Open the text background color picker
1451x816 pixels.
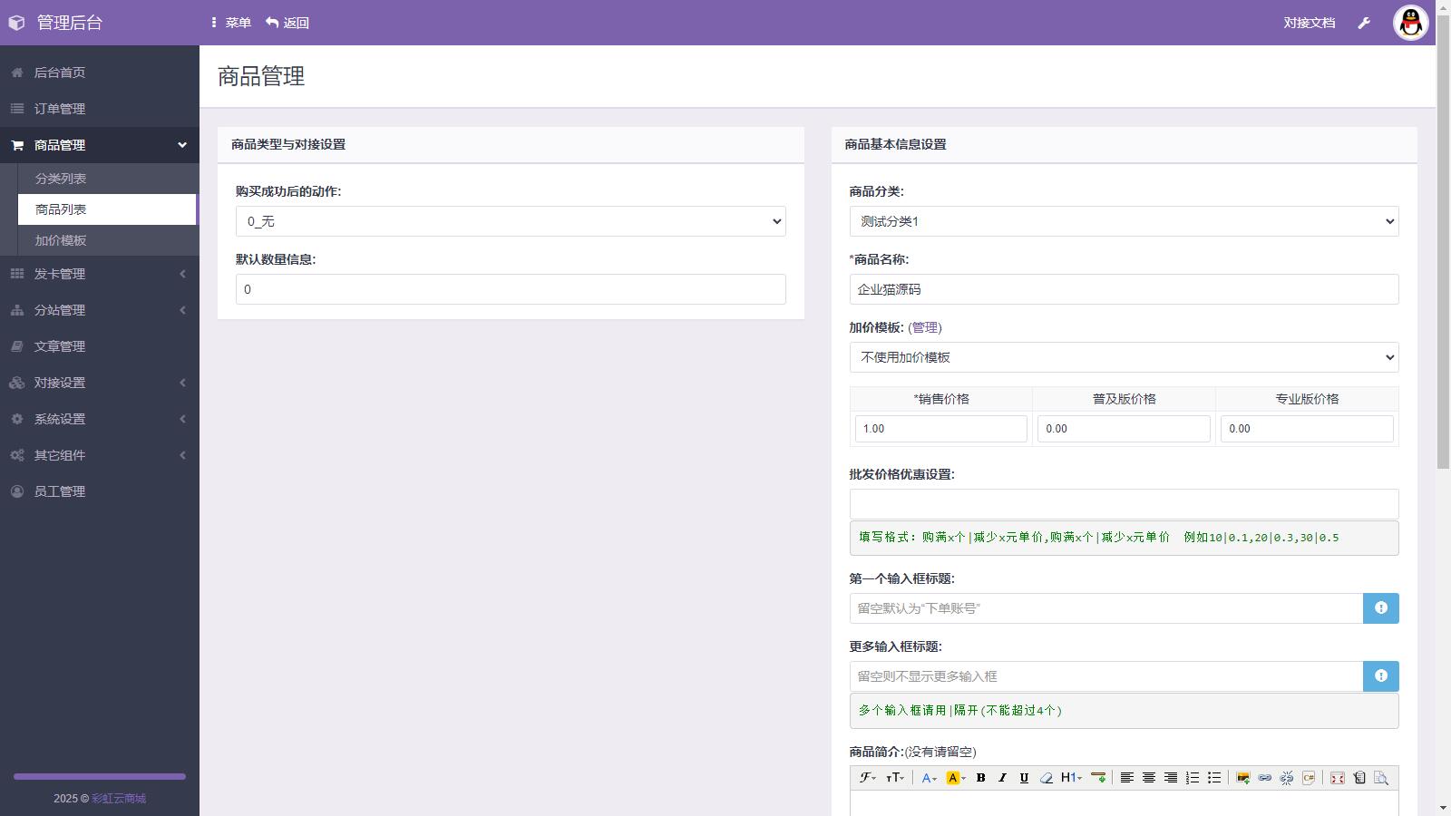956,778
